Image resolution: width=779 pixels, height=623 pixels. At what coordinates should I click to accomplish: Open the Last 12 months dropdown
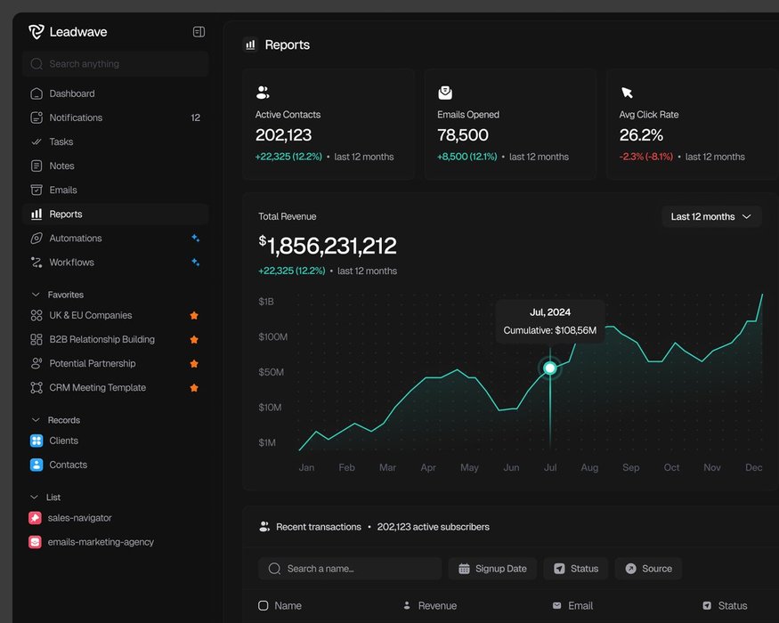[x=710, y=216]
